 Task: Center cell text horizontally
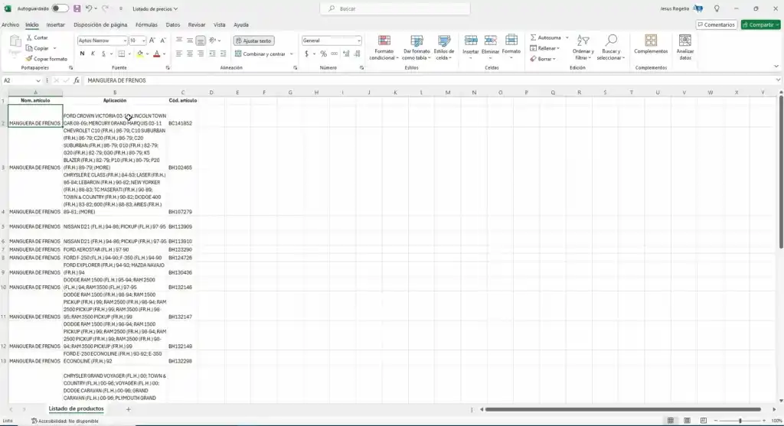[190, 54]
